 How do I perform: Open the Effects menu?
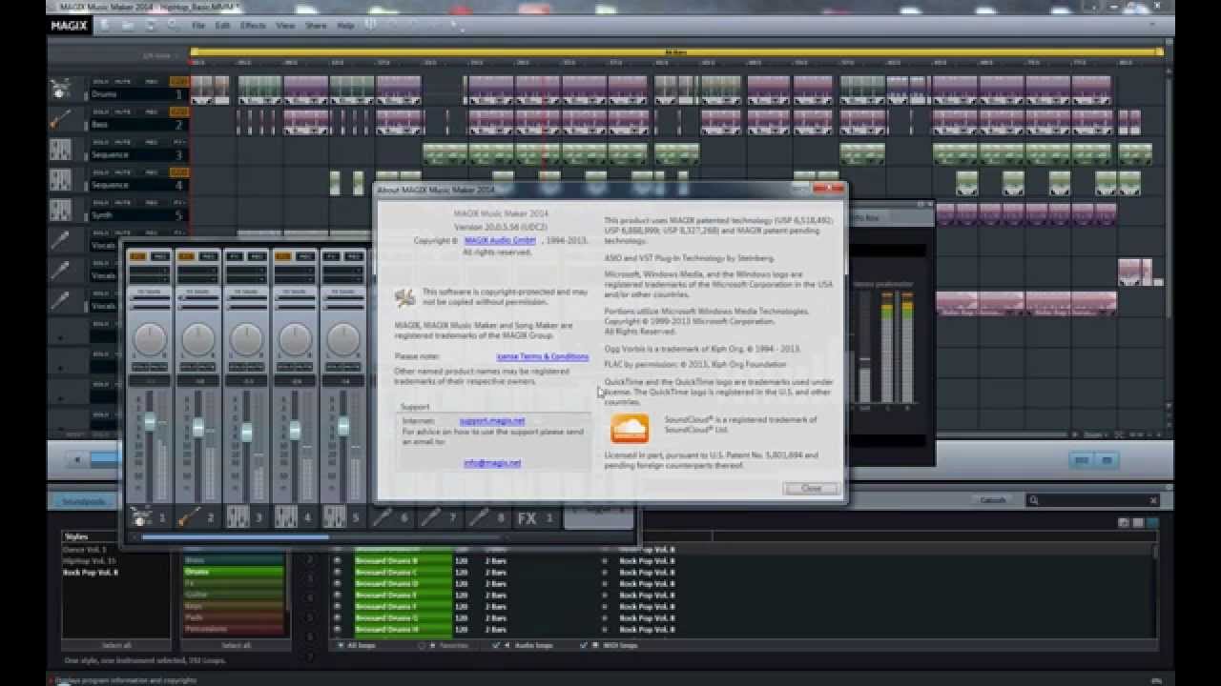(x=253, y=26)
